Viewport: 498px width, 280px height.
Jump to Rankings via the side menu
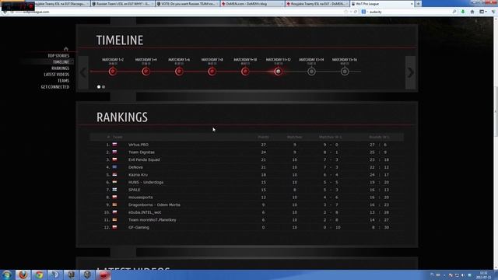click(x=61, y=68)
